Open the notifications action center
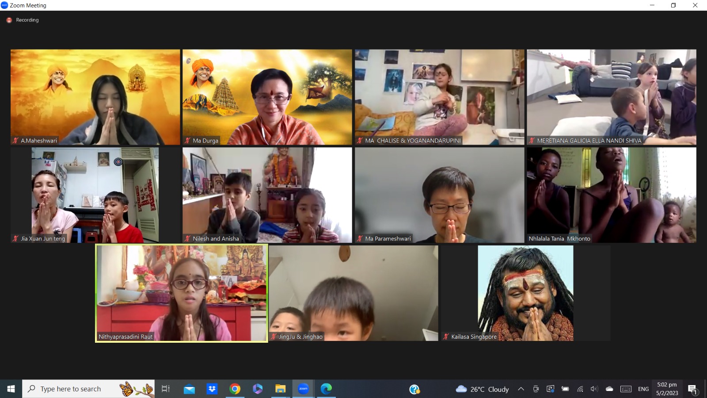This screenshot has height=398, width=707. coord(692,389)
